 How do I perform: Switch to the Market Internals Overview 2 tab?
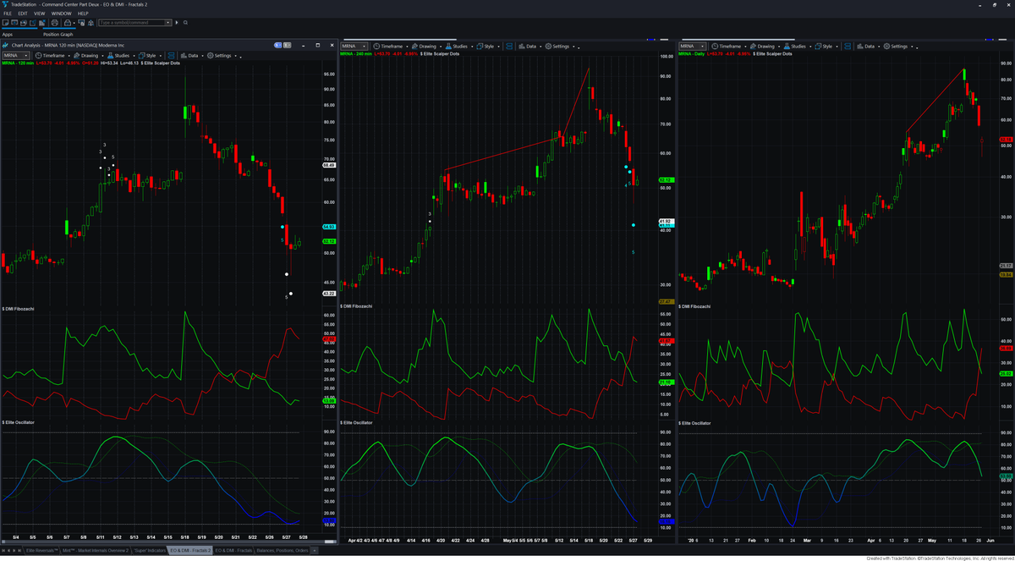pos(96,551)
